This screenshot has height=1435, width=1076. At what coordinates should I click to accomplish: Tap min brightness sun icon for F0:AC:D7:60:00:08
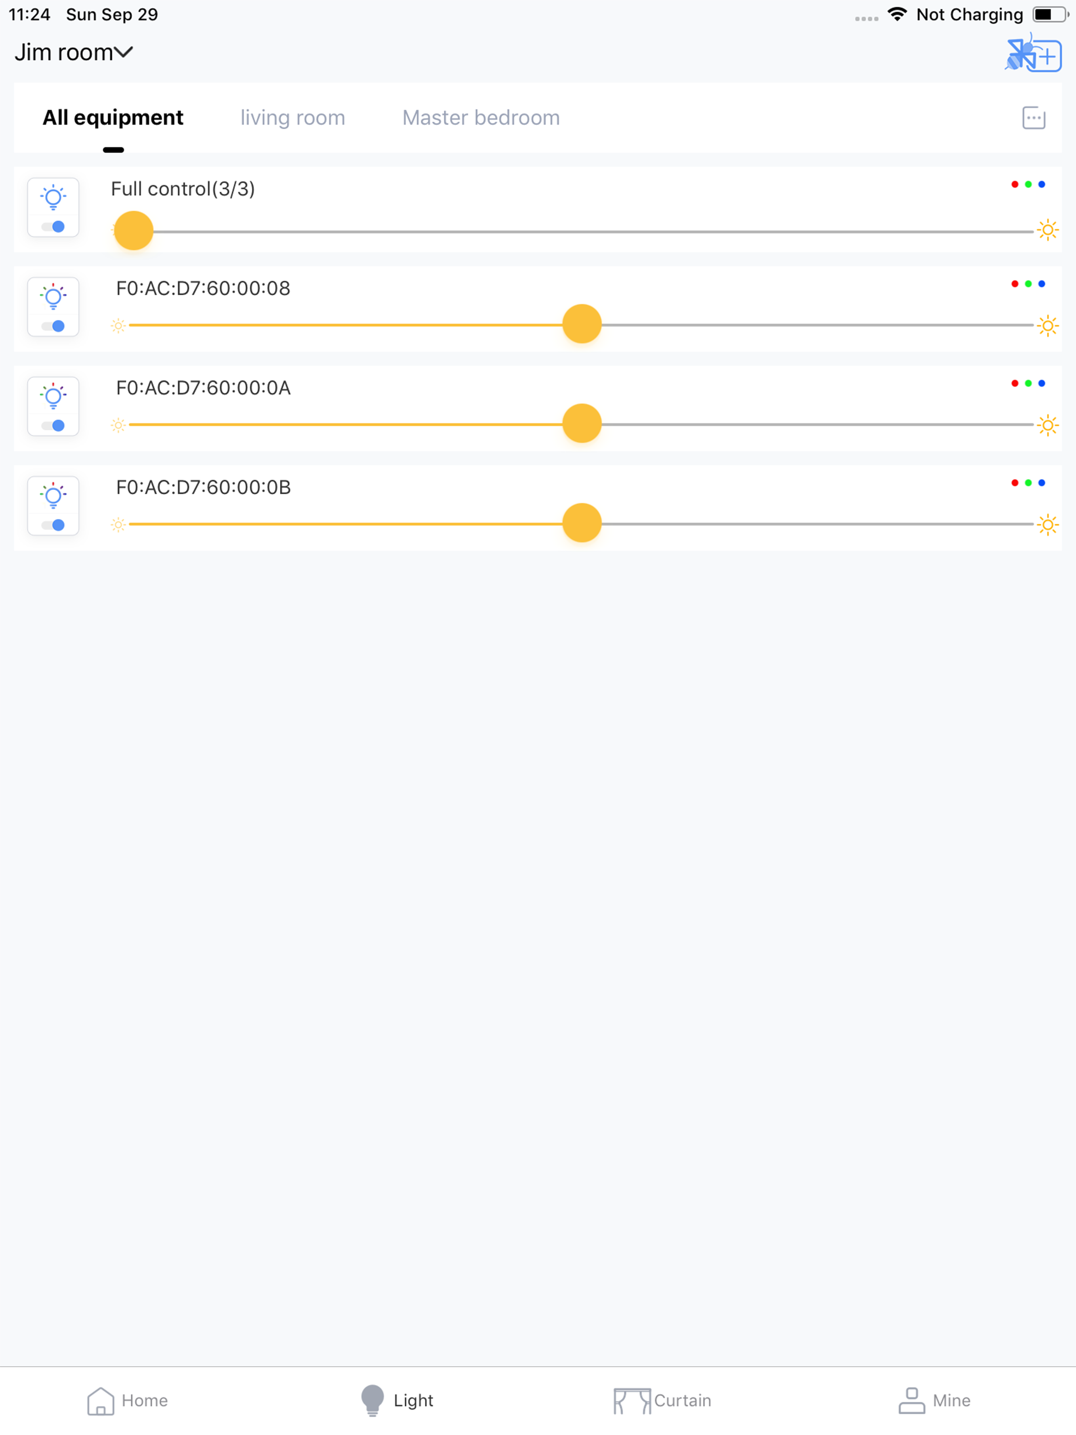(x=118, y=326)
